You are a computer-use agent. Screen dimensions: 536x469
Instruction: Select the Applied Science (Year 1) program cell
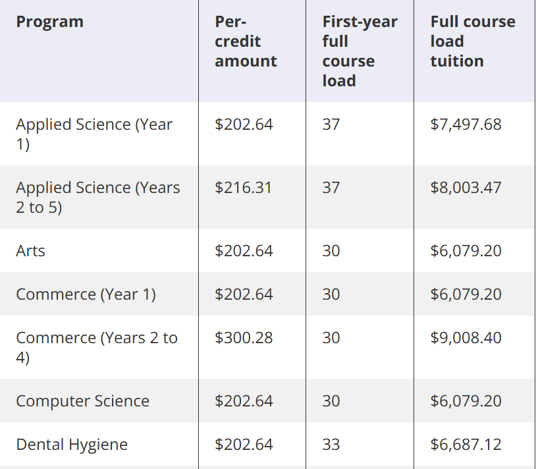tap(94, 134)
